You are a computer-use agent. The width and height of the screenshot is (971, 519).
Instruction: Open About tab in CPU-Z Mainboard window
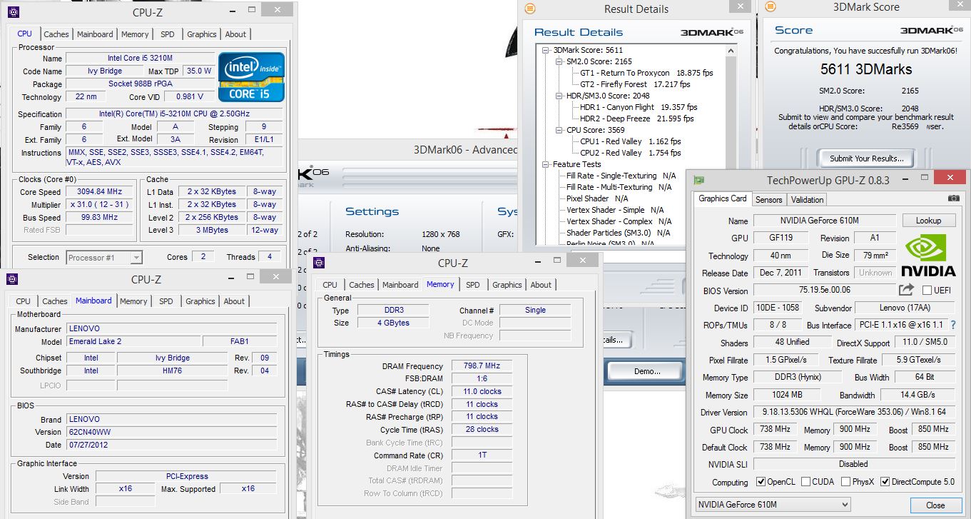234,301
